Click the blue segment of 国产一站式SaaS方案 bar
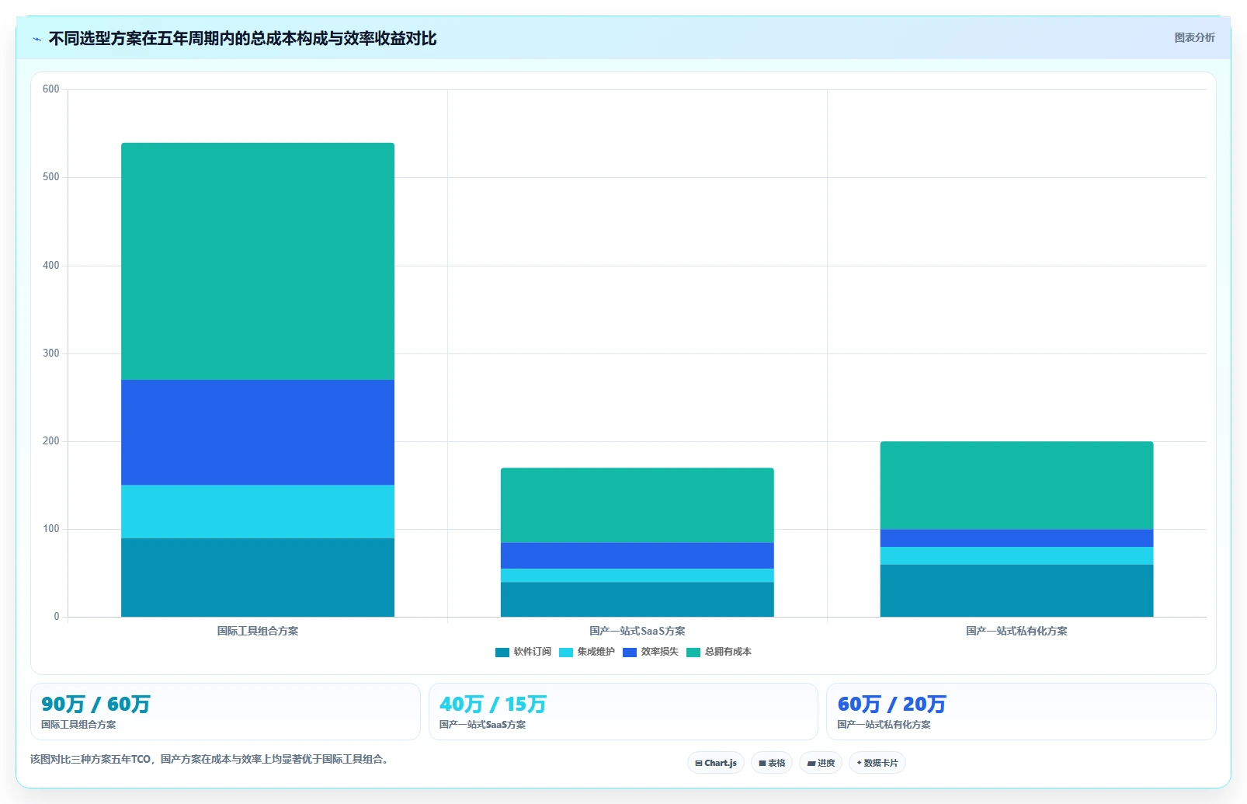 637,555
